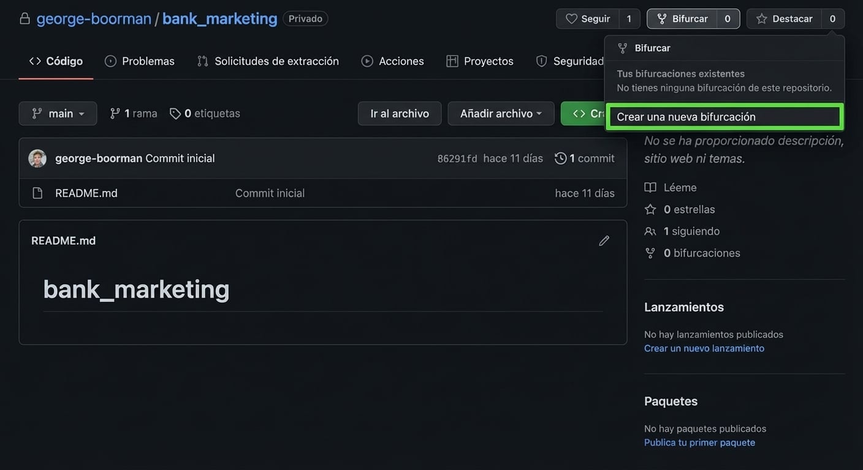Open the Proyectos tab

[x=480, y=61]
